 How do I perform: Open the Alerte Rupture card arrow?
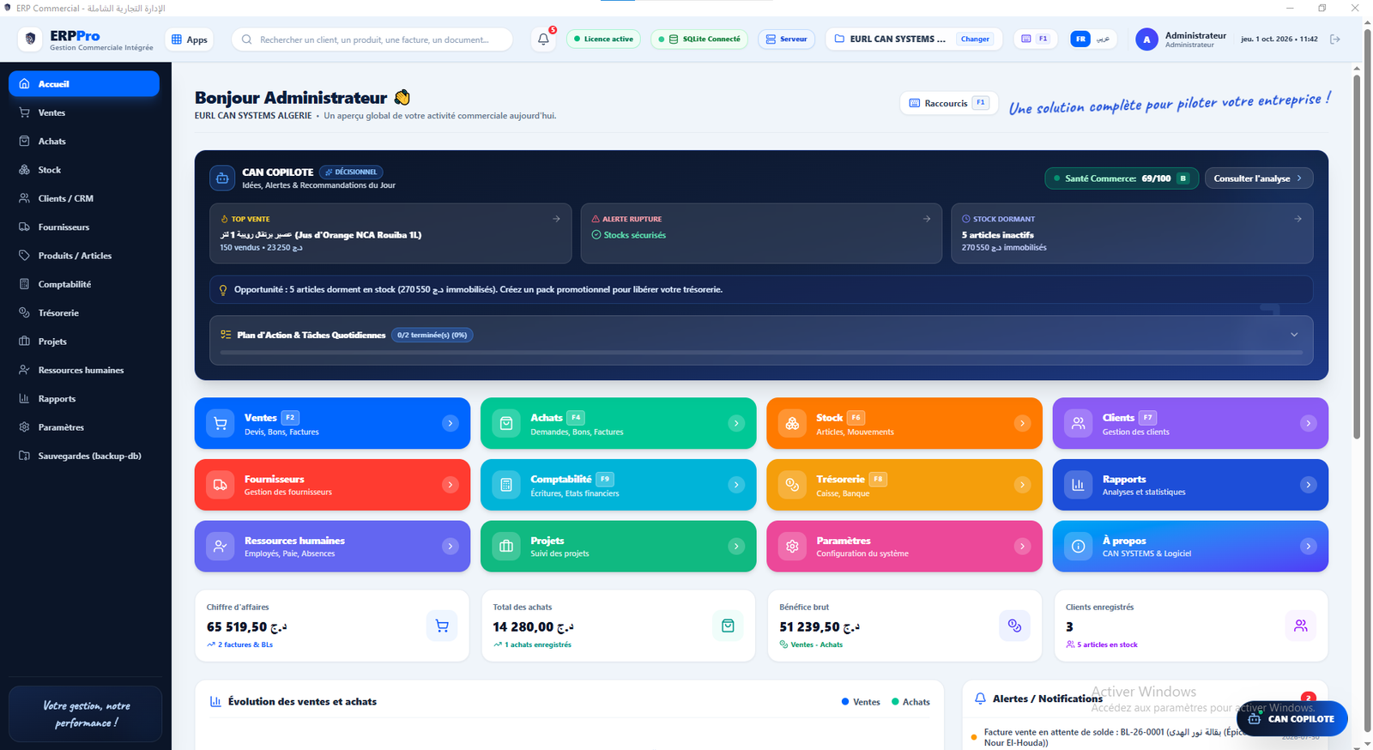coord(927,219)
